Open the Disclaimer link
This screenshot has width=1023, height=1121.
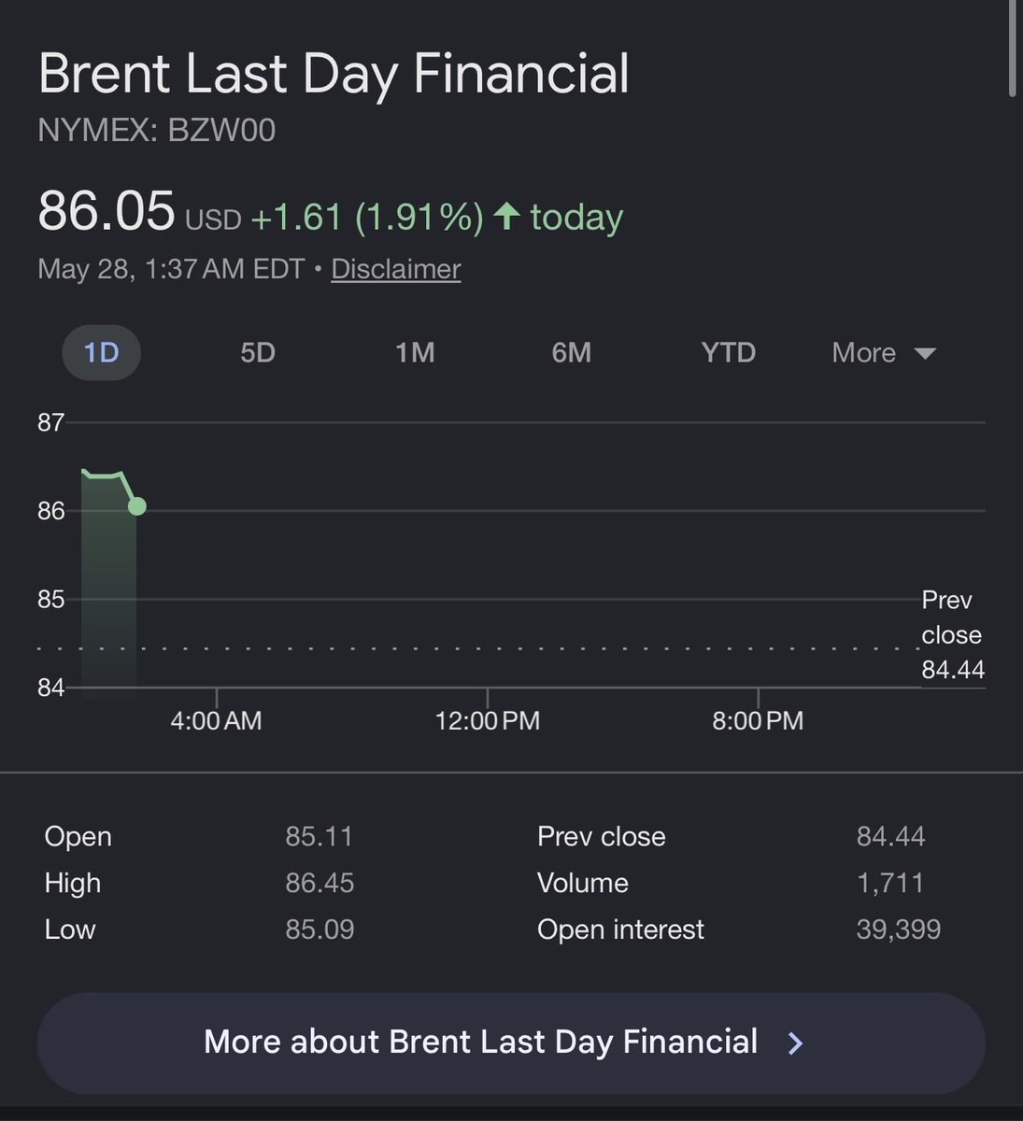coord(396,269)
